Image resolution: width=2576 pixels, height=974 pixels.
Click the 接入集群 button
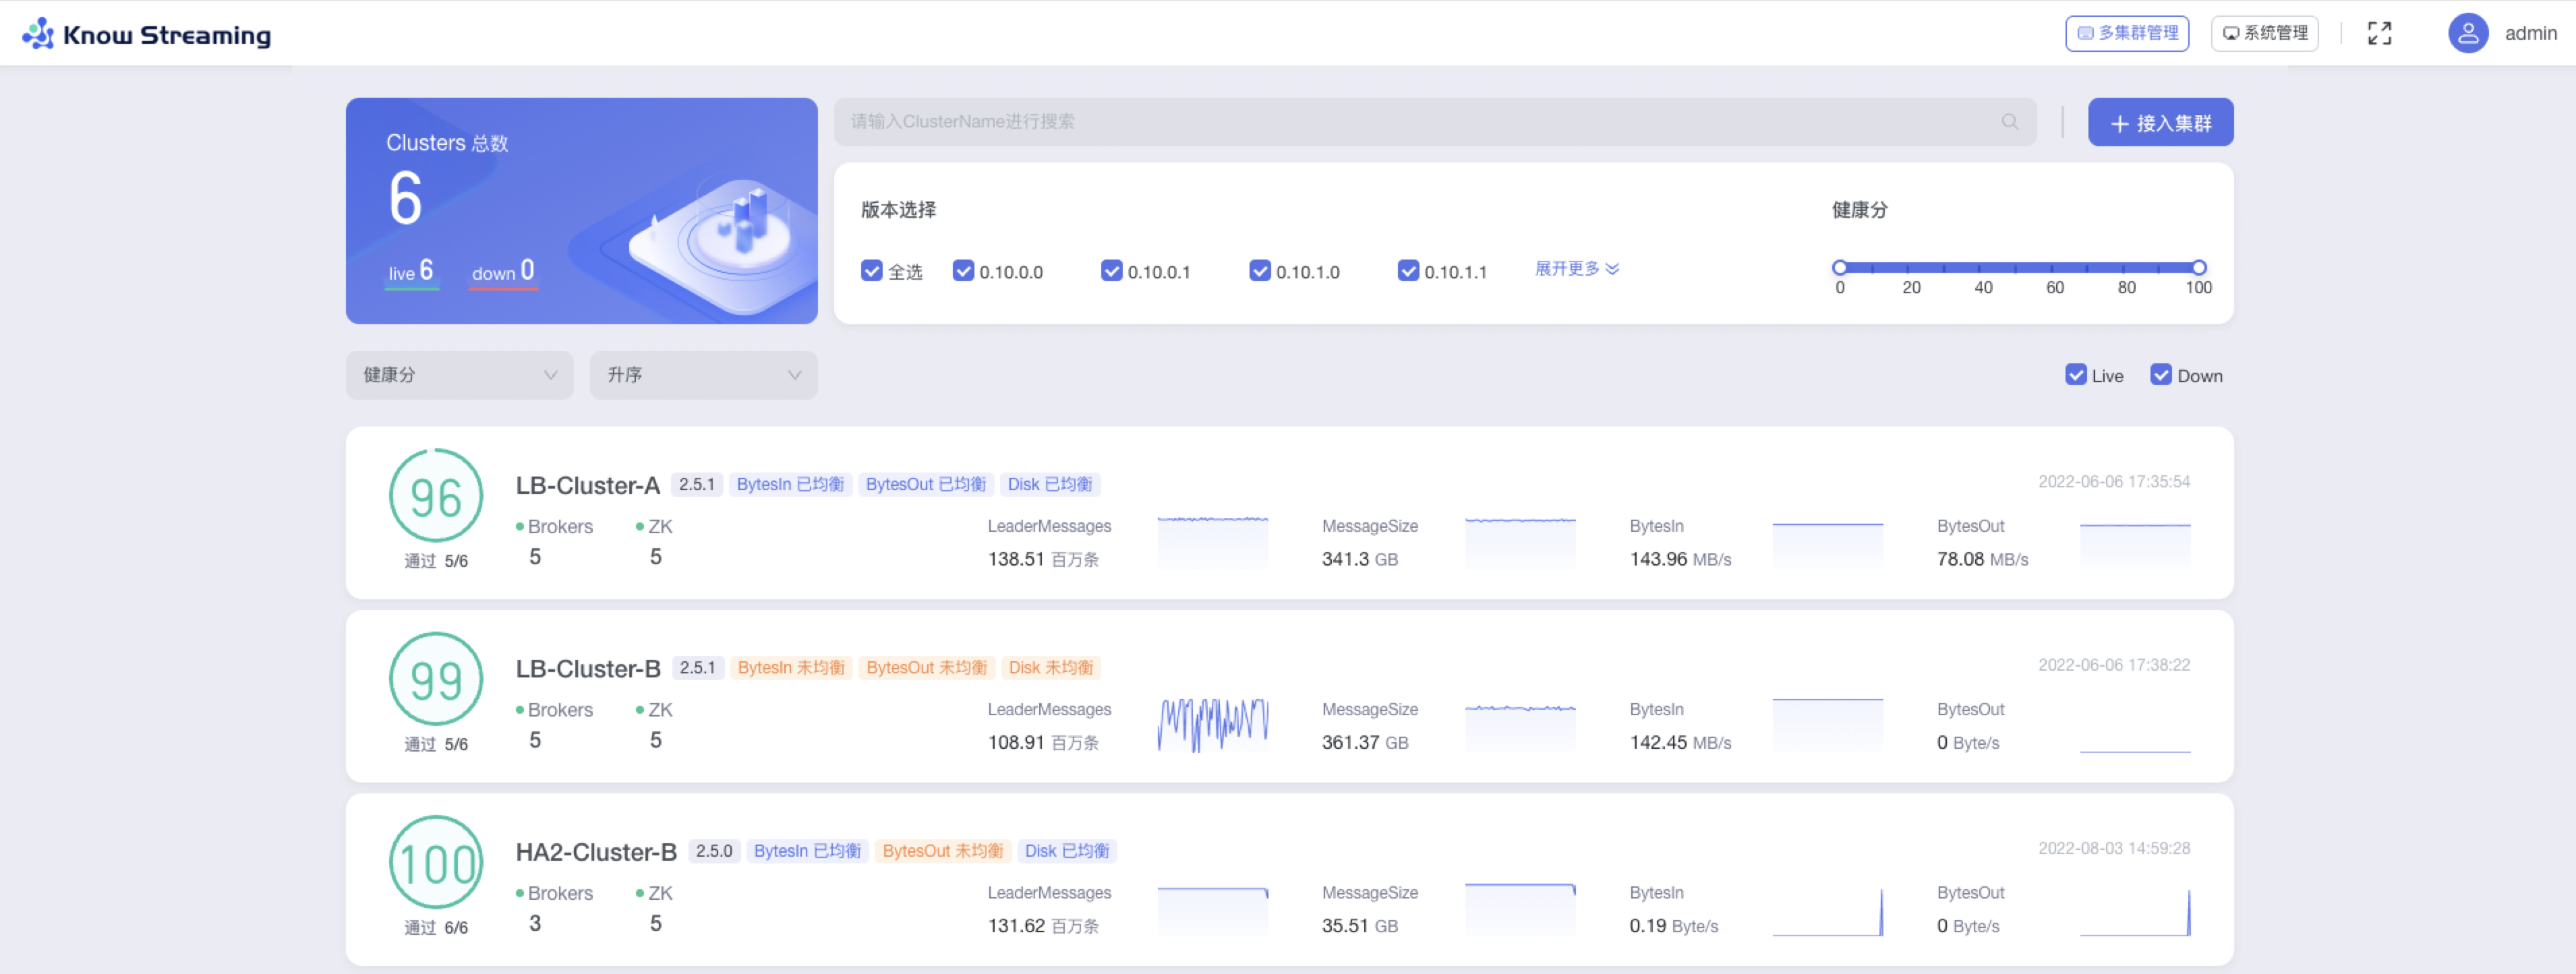[2160, 123]
